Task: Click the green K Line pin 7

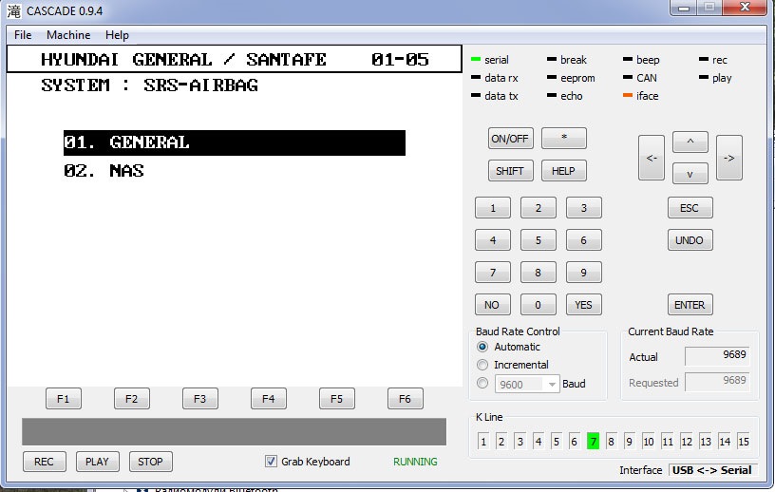Action: coord(593,441)
